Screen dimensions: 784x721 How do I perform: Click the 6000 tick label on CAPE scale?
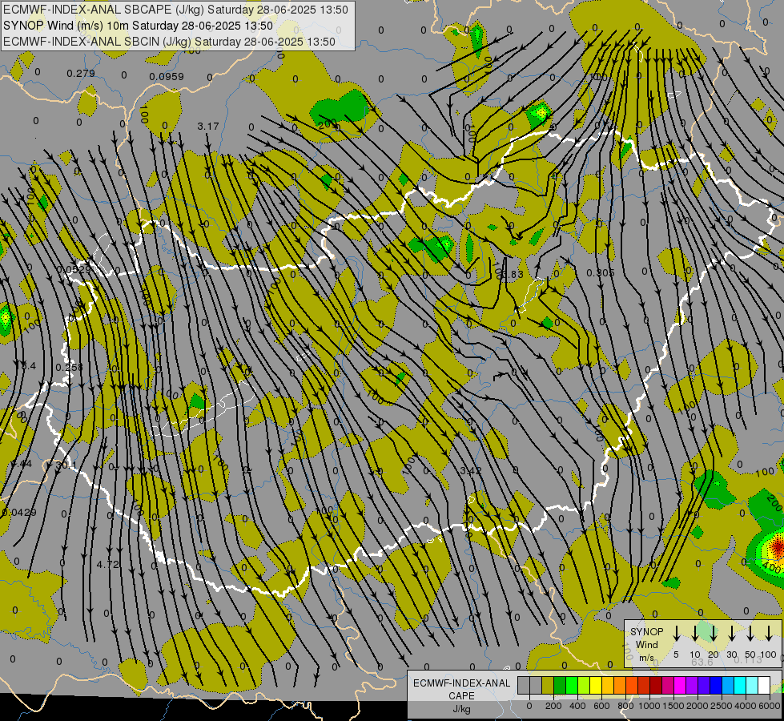coord(770,706)
